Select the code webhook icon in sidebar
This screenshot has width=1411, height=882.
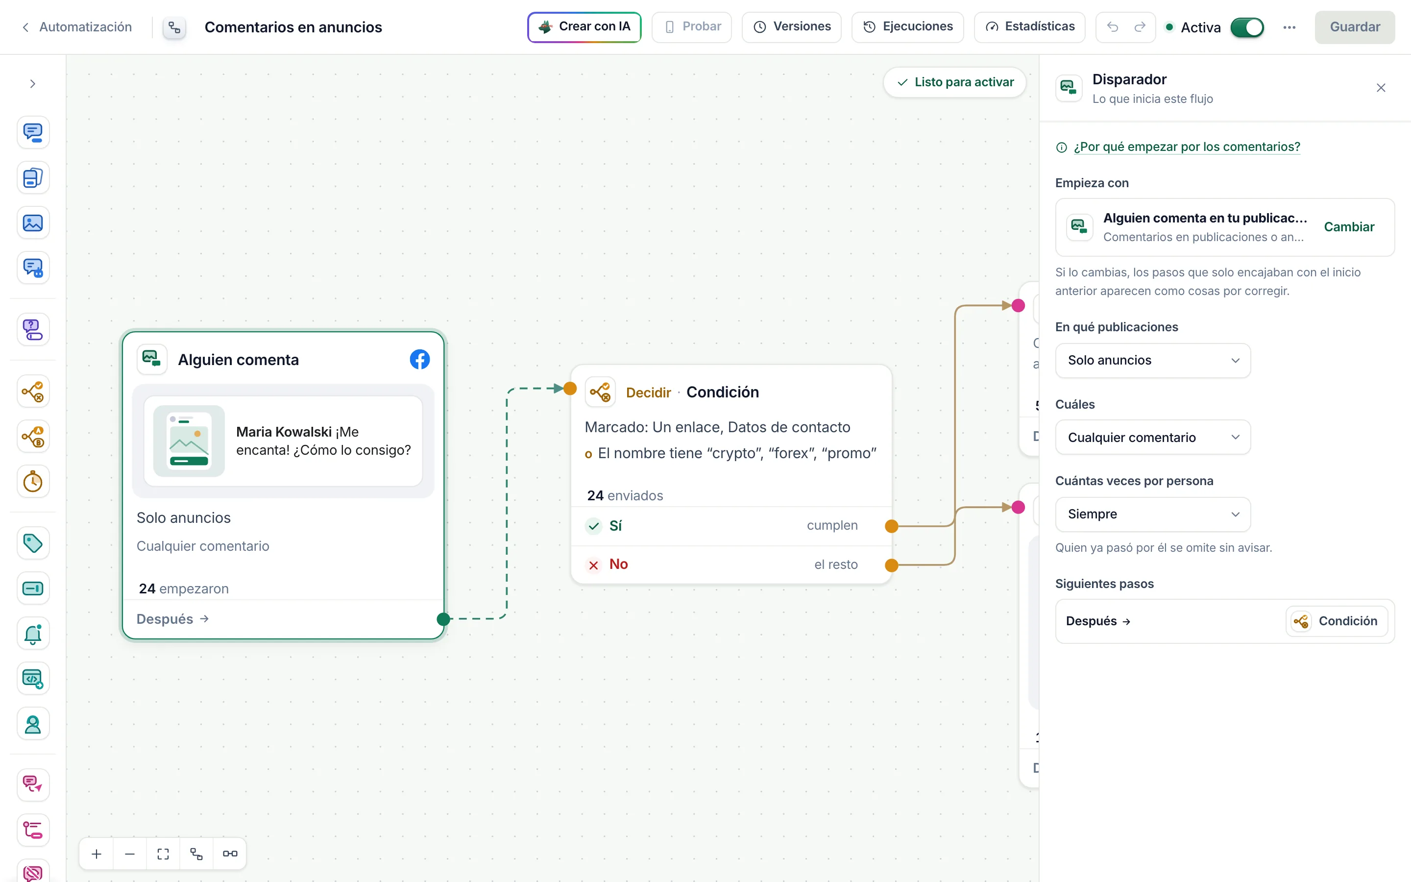(x=33, y=679)
